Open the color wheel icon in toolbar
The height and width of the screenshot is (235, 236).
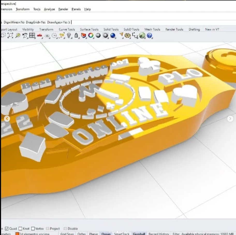(x=91, y=36)
